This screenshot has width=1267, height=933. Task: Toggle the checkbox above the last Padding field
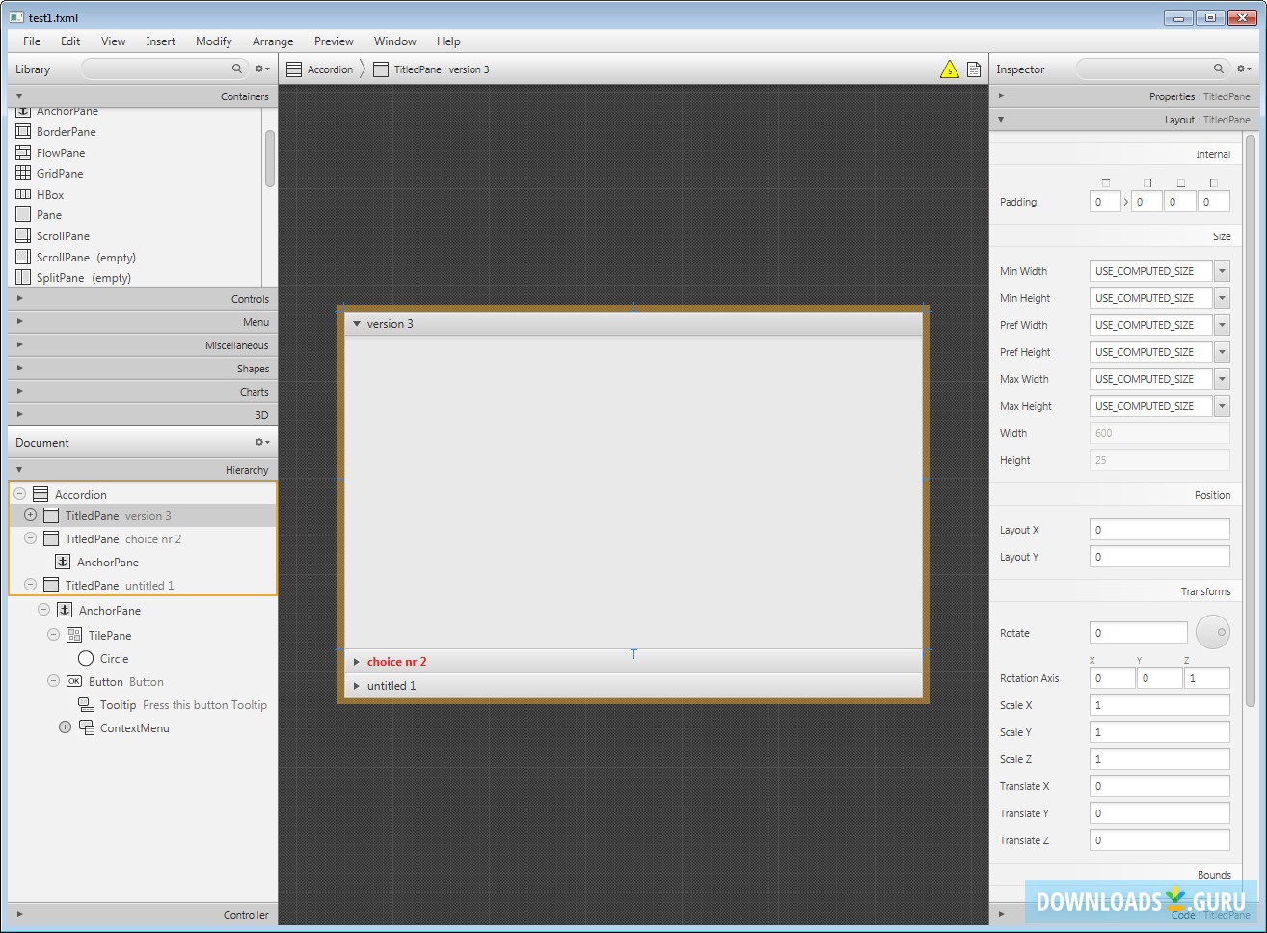coord(1211,182)
